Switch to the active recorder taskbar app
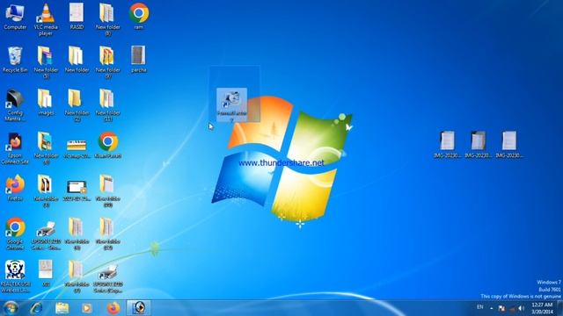The height and width of the screenshot is (316, 563). pos(139,308)
